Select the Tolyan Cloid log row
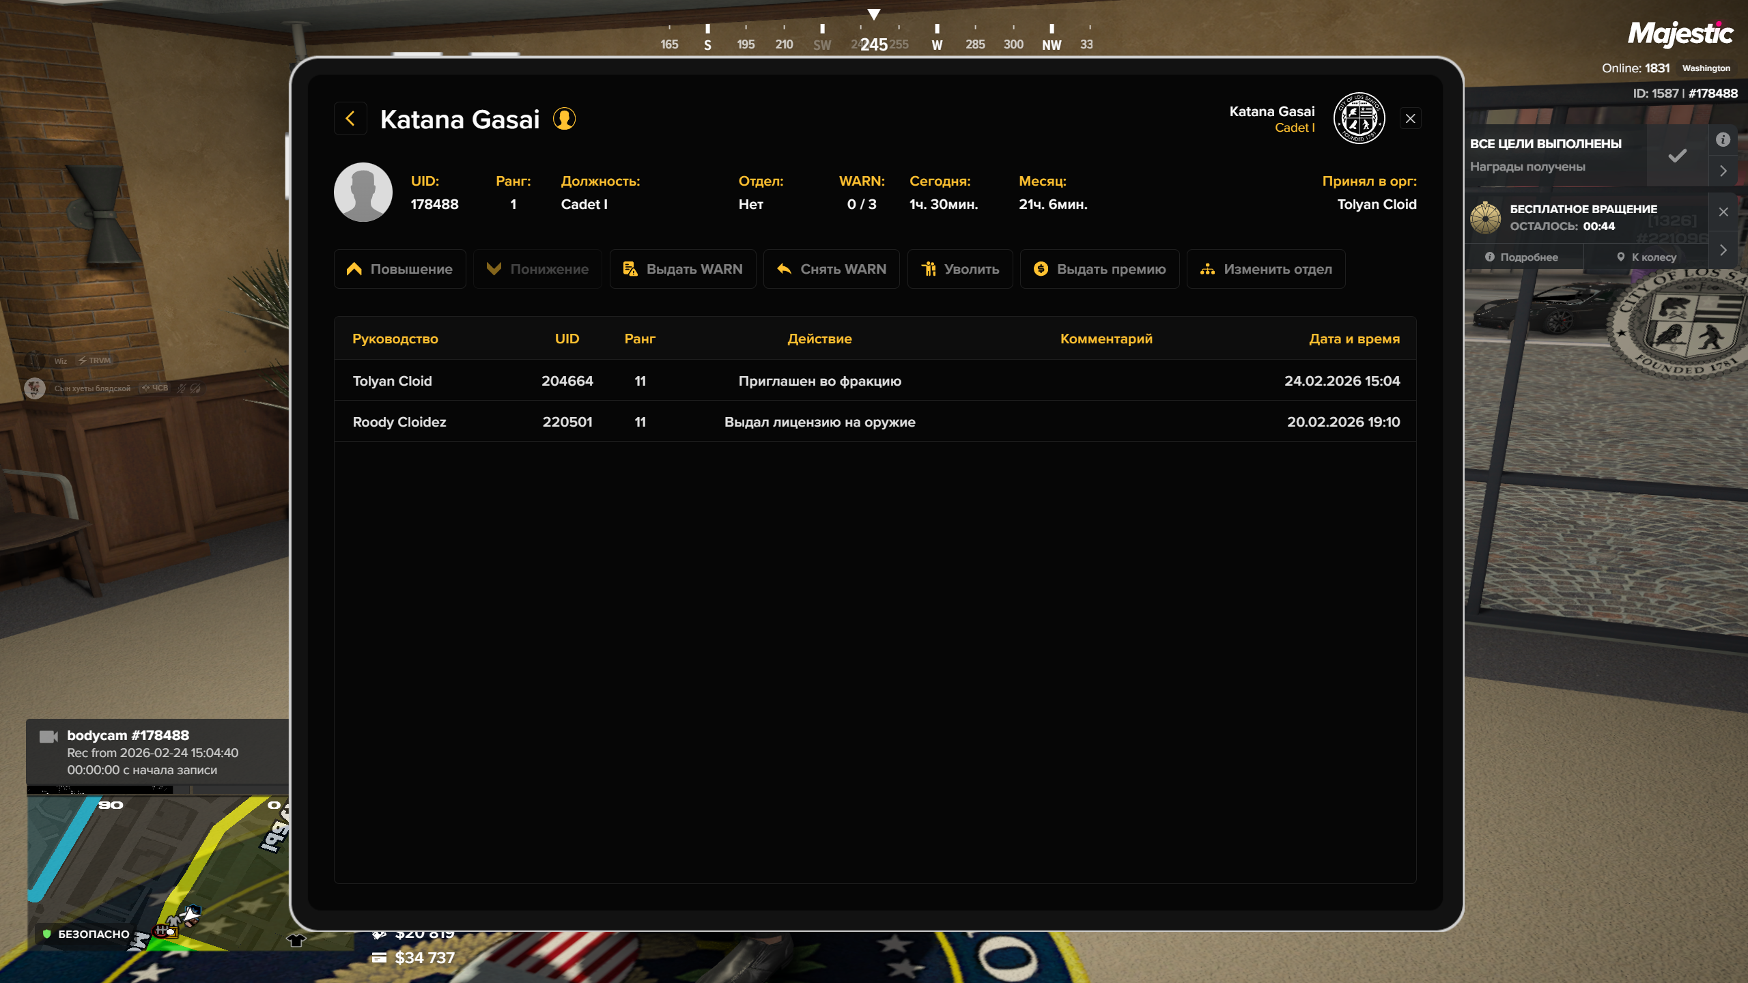Viewport: 1748px width, 983px height. click(875, 381)
